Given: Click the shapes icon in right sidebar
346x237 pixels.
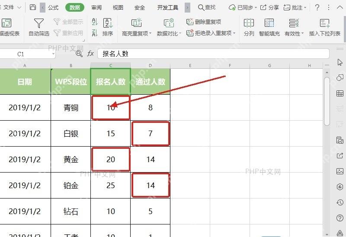Looking at the screenshot, I should [x=340, y=77].
